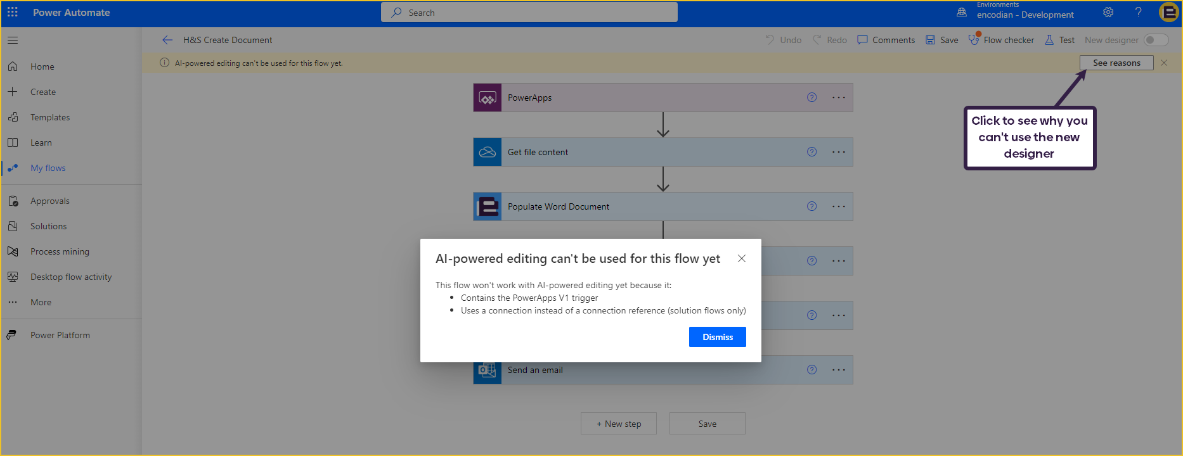The width and height of the screenshot is (1183, 456).
Task: Click the Power Platform icon
Action: click(x=12, y=335)
